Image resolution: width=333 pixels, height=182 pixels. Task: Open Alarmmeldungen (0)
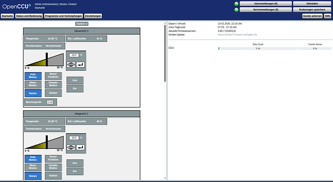(266, 4)
